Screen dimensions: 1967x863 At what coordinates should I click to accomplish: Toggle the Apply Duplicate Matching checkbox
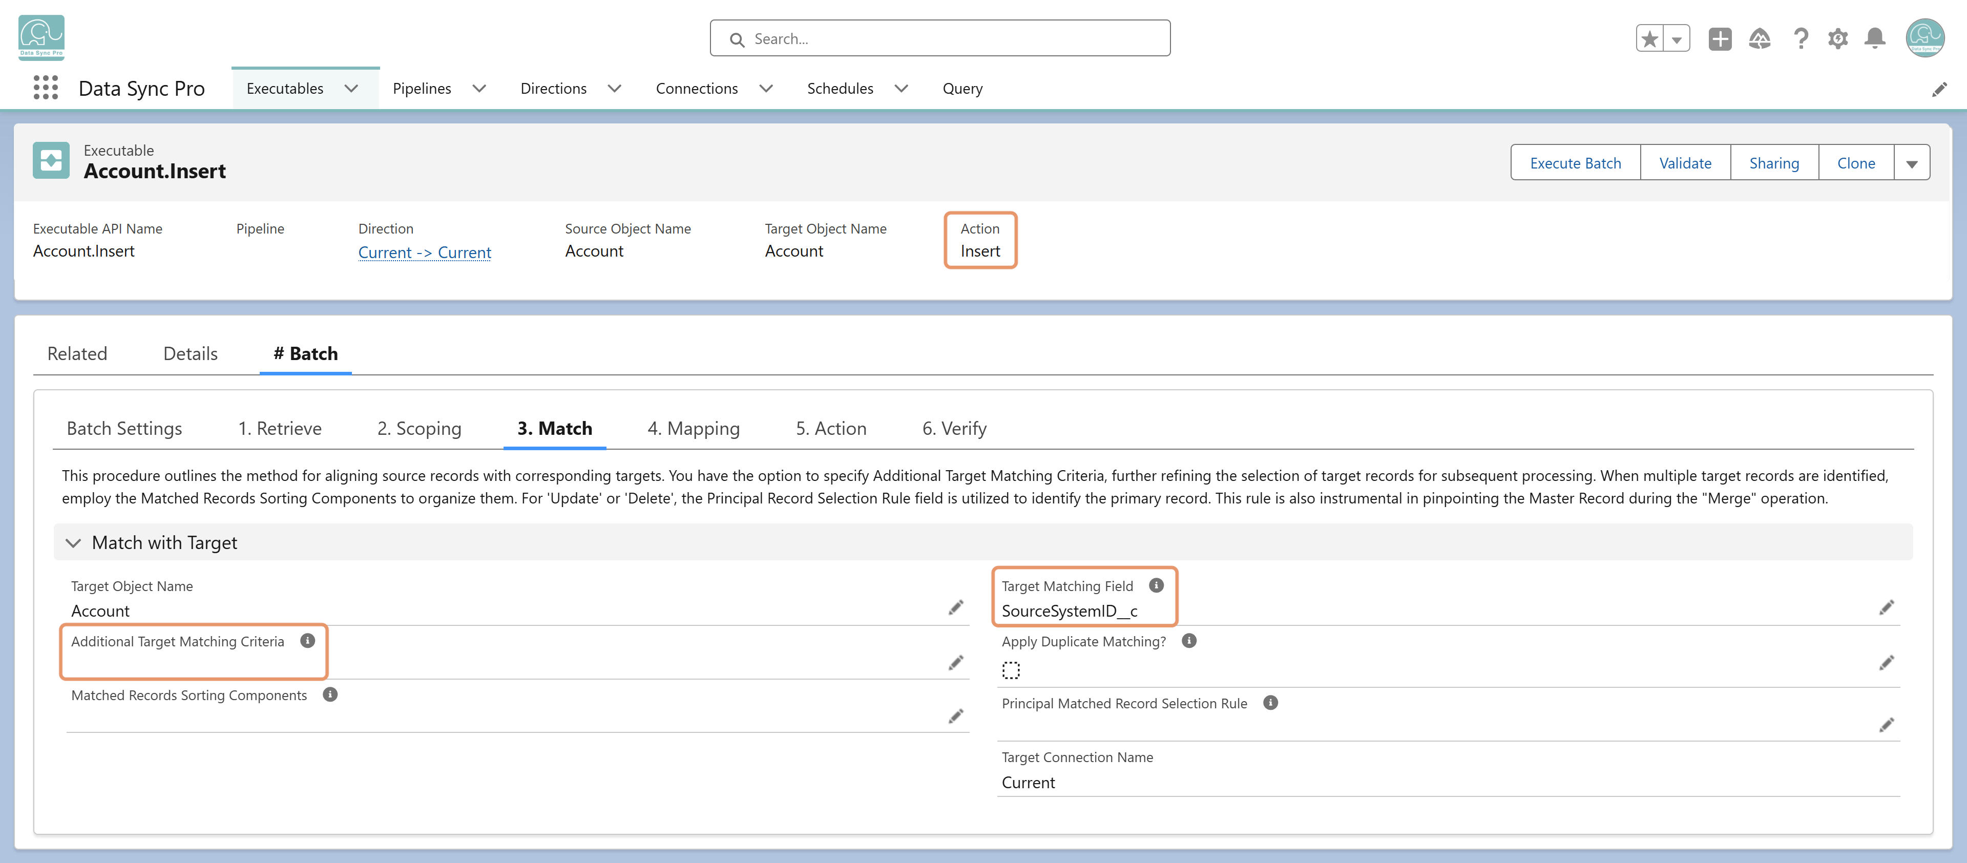pyautogui.click(x=1011, y=670)
